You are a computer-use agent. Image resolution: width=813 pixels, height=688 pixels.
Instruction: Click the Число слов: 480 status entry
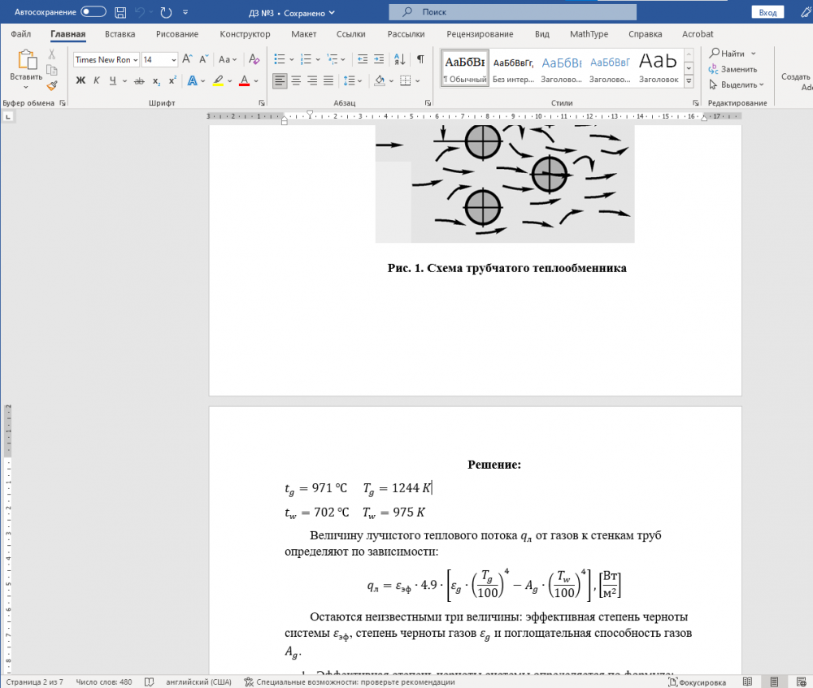(104, 682)
